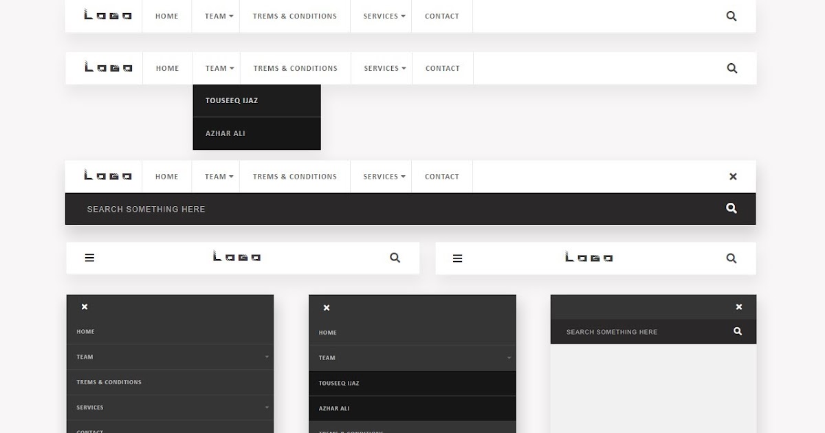
Task: Click TOUSEEQ IJAZ in the dropdown menu
Action: click(232, 100)
